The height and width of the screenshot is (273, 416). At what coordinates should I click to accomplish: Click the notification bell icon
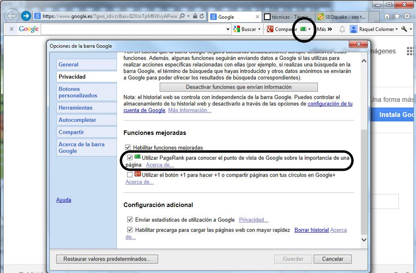(x=341, y=29)
